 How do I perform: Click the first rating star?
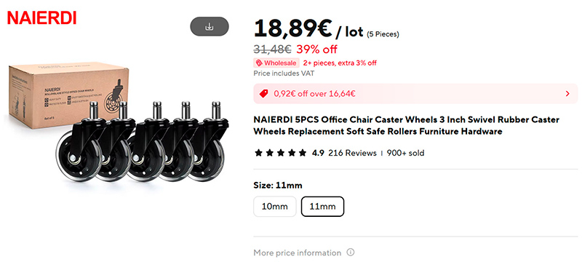(x=258, y=153)
